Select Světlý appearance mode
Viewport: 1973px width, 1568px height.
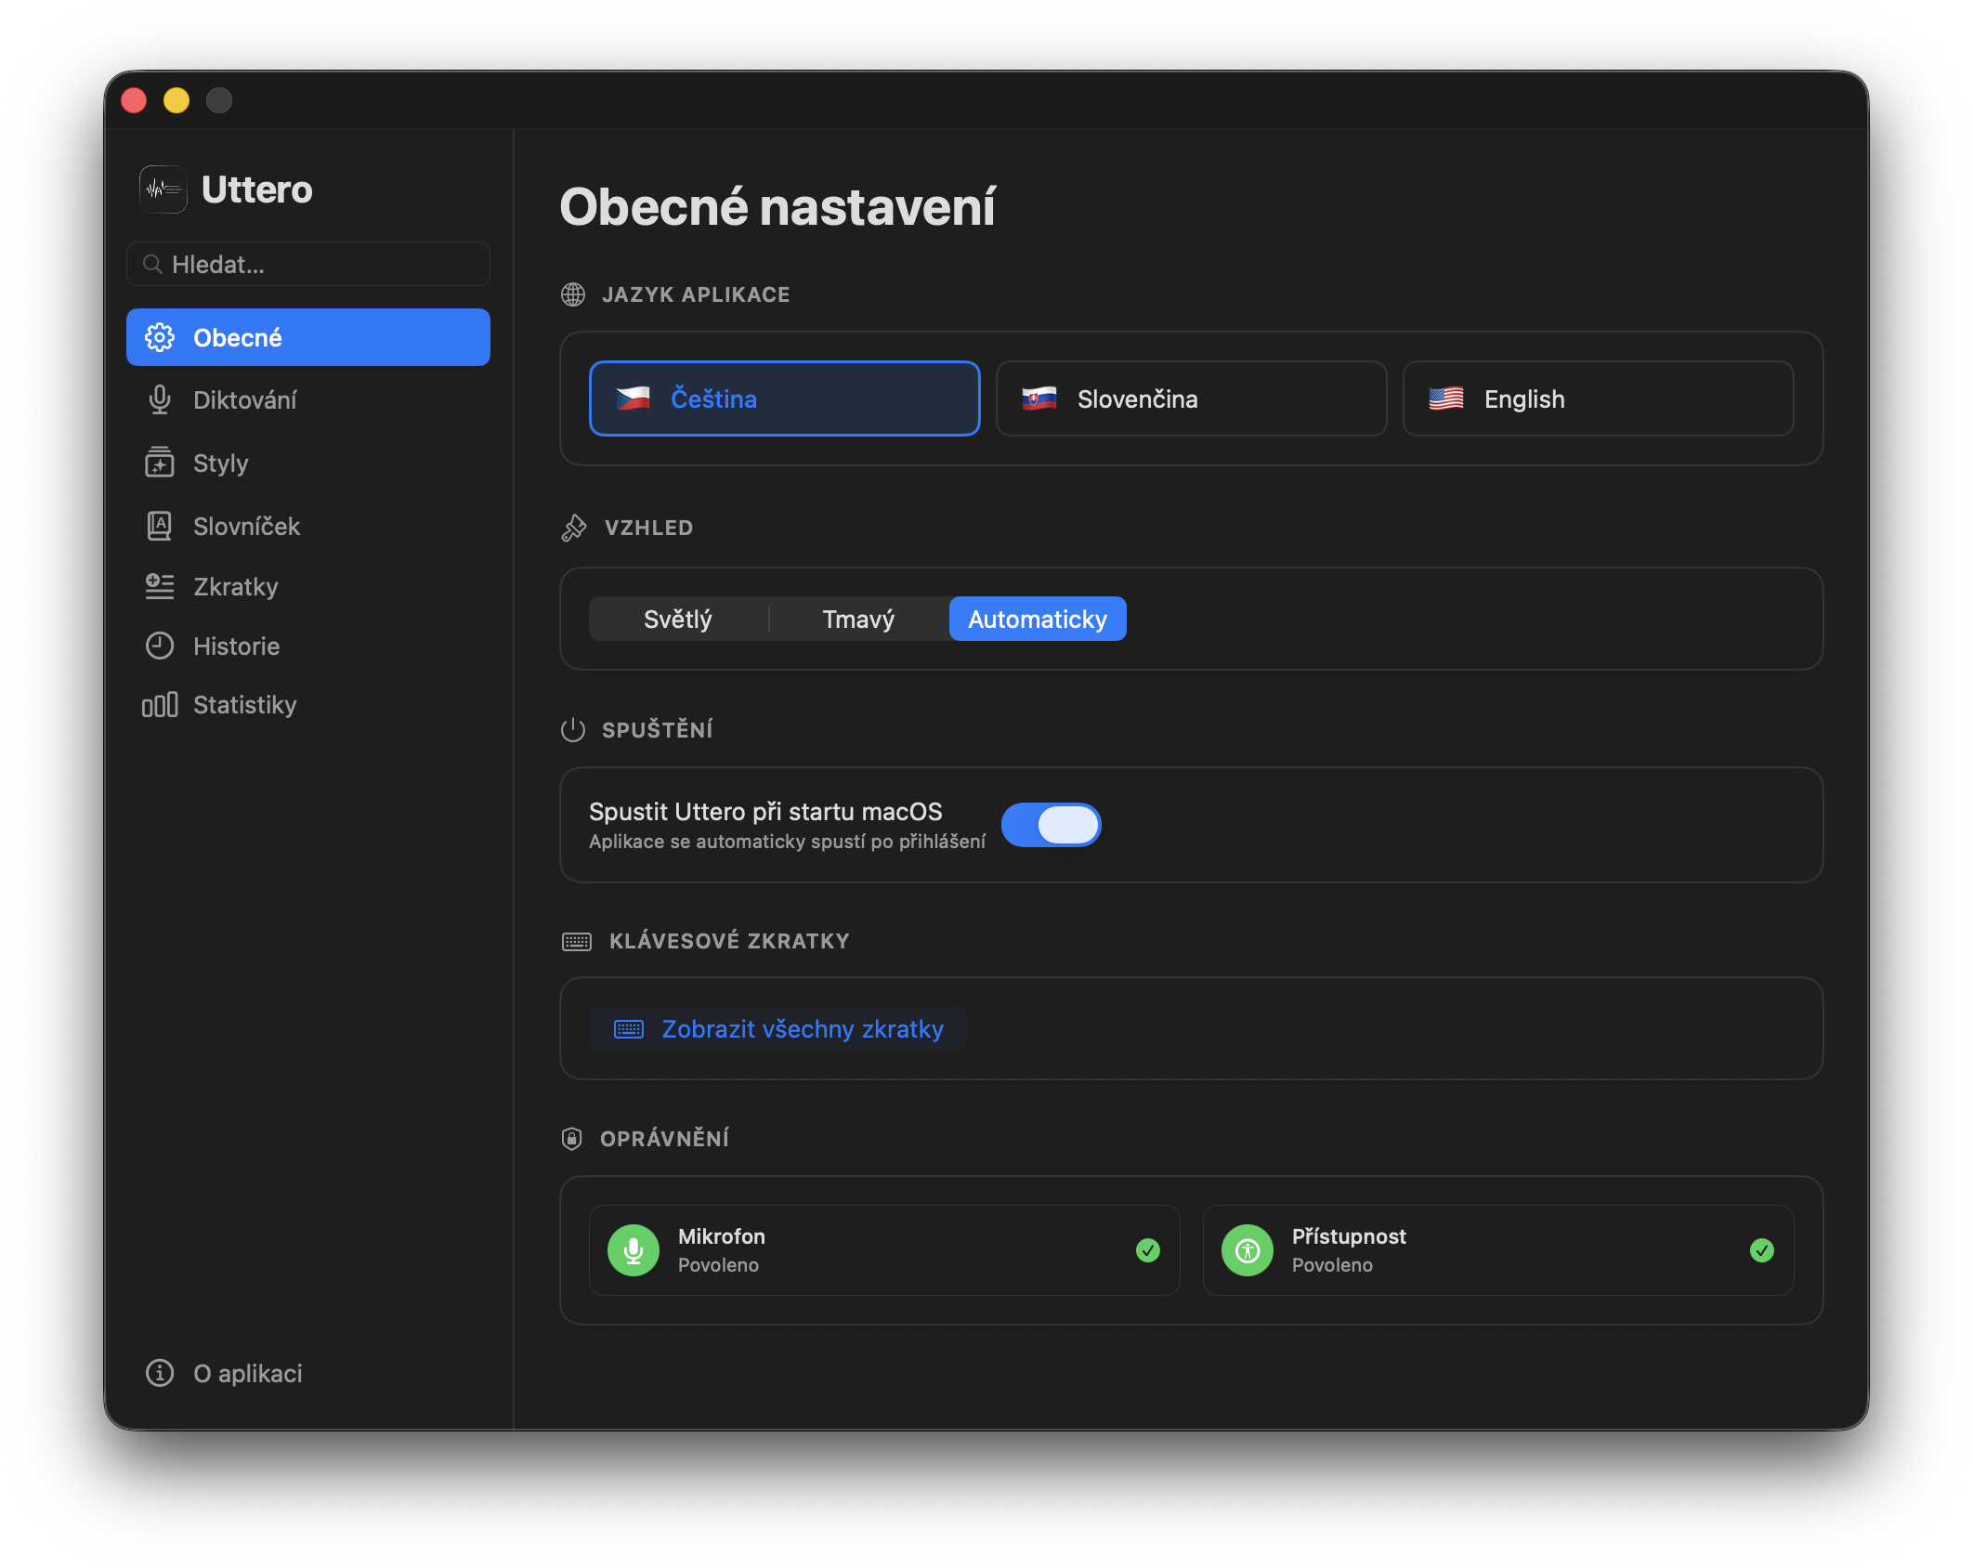tap(678, 620)
